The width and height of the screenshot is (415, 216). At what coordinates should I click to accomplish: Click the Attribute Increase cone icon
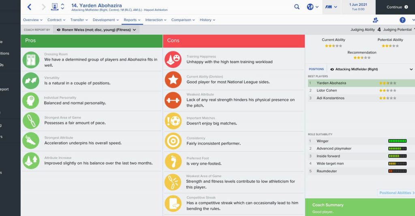(31, 161)
